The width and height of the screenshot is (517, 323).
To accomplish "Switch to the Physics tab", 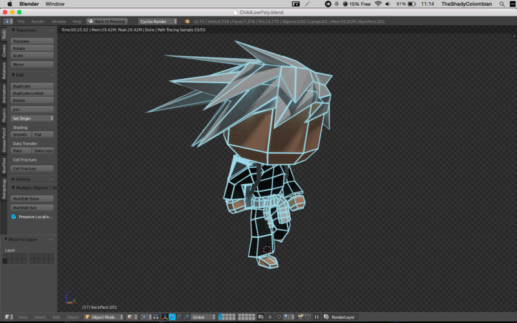I will tap(4, 116).
